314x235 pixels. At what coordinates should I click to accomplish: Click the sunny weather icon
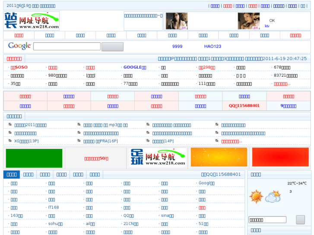(x=256, y=196)
